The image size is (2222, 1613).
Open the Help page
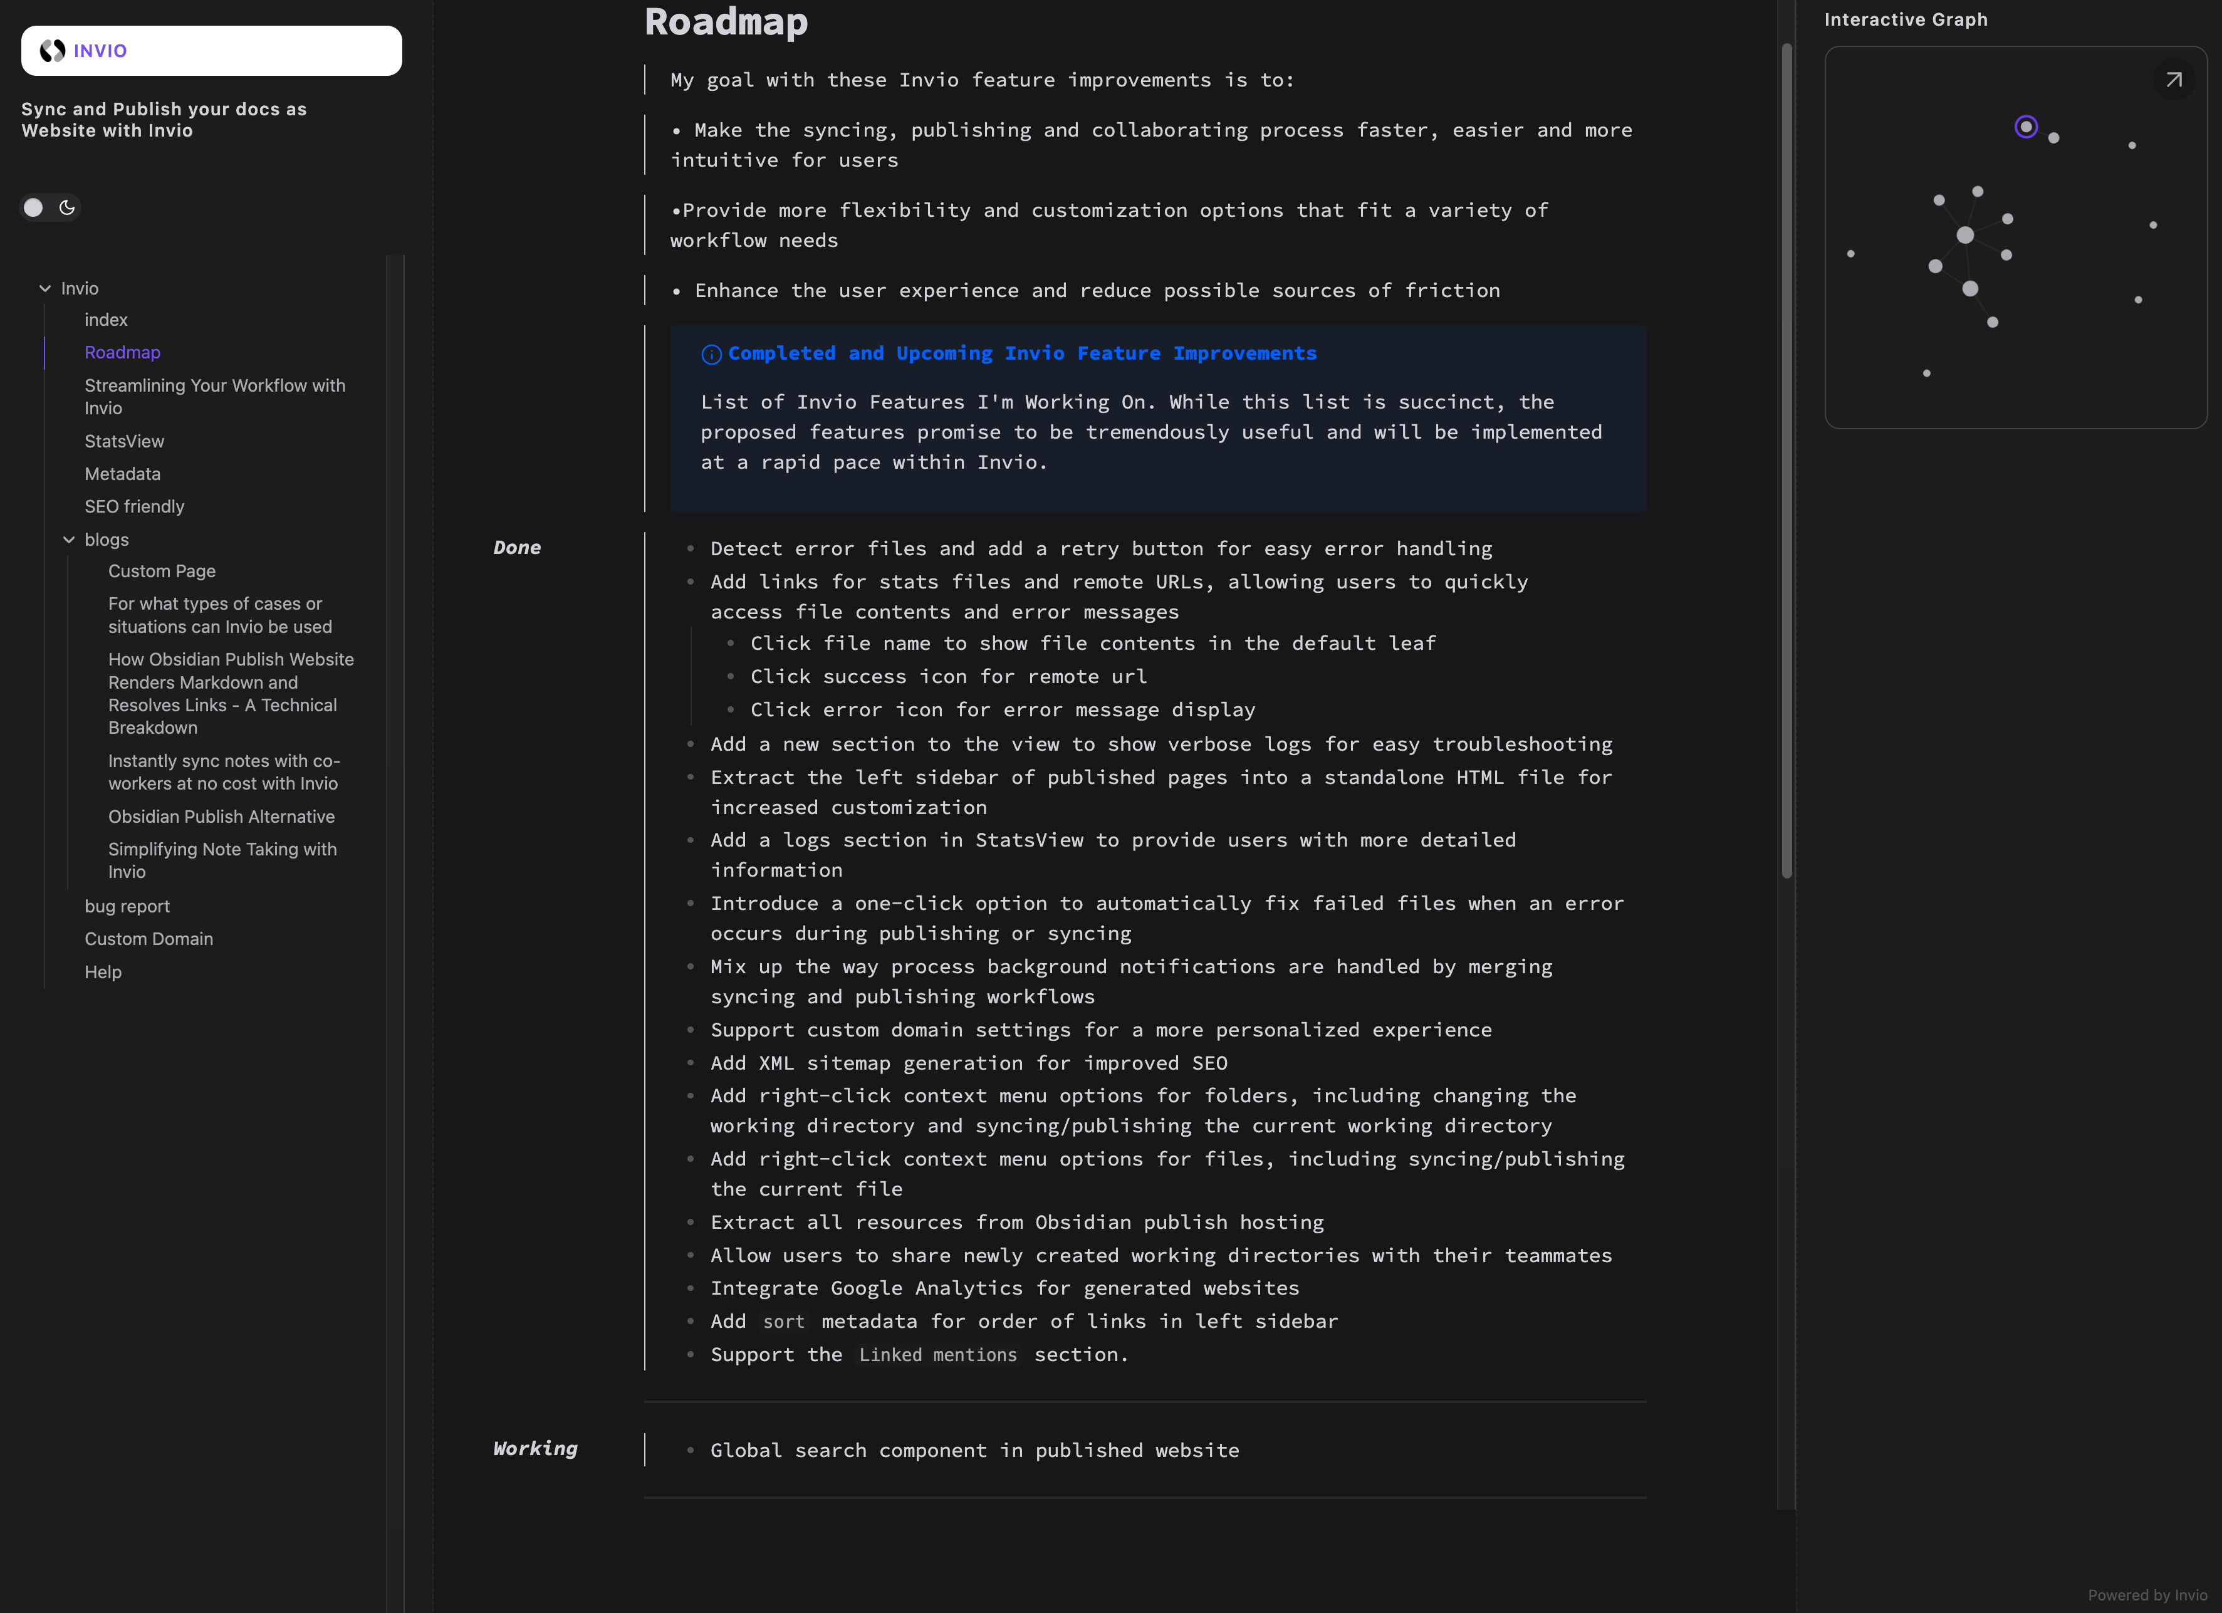tap(103, 971)
